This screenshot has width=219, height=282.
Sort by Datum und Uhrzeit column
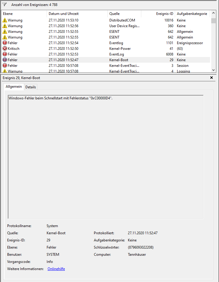[77, 14]
